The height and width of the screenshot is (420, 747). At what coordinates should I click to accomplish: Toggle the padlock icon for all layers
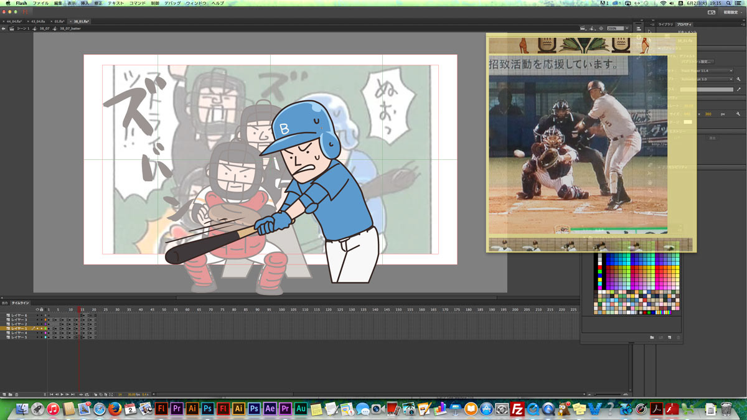(42, 309)
